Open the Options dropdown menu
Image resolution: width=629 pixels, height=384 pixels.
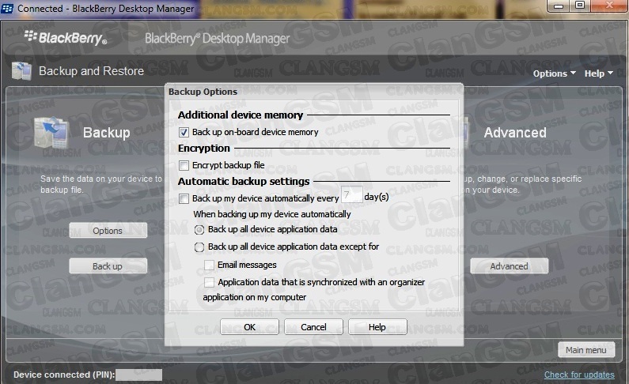tap(554, 73)
